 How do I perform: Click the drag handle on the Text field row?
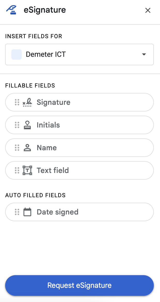[x=17, y=170]
